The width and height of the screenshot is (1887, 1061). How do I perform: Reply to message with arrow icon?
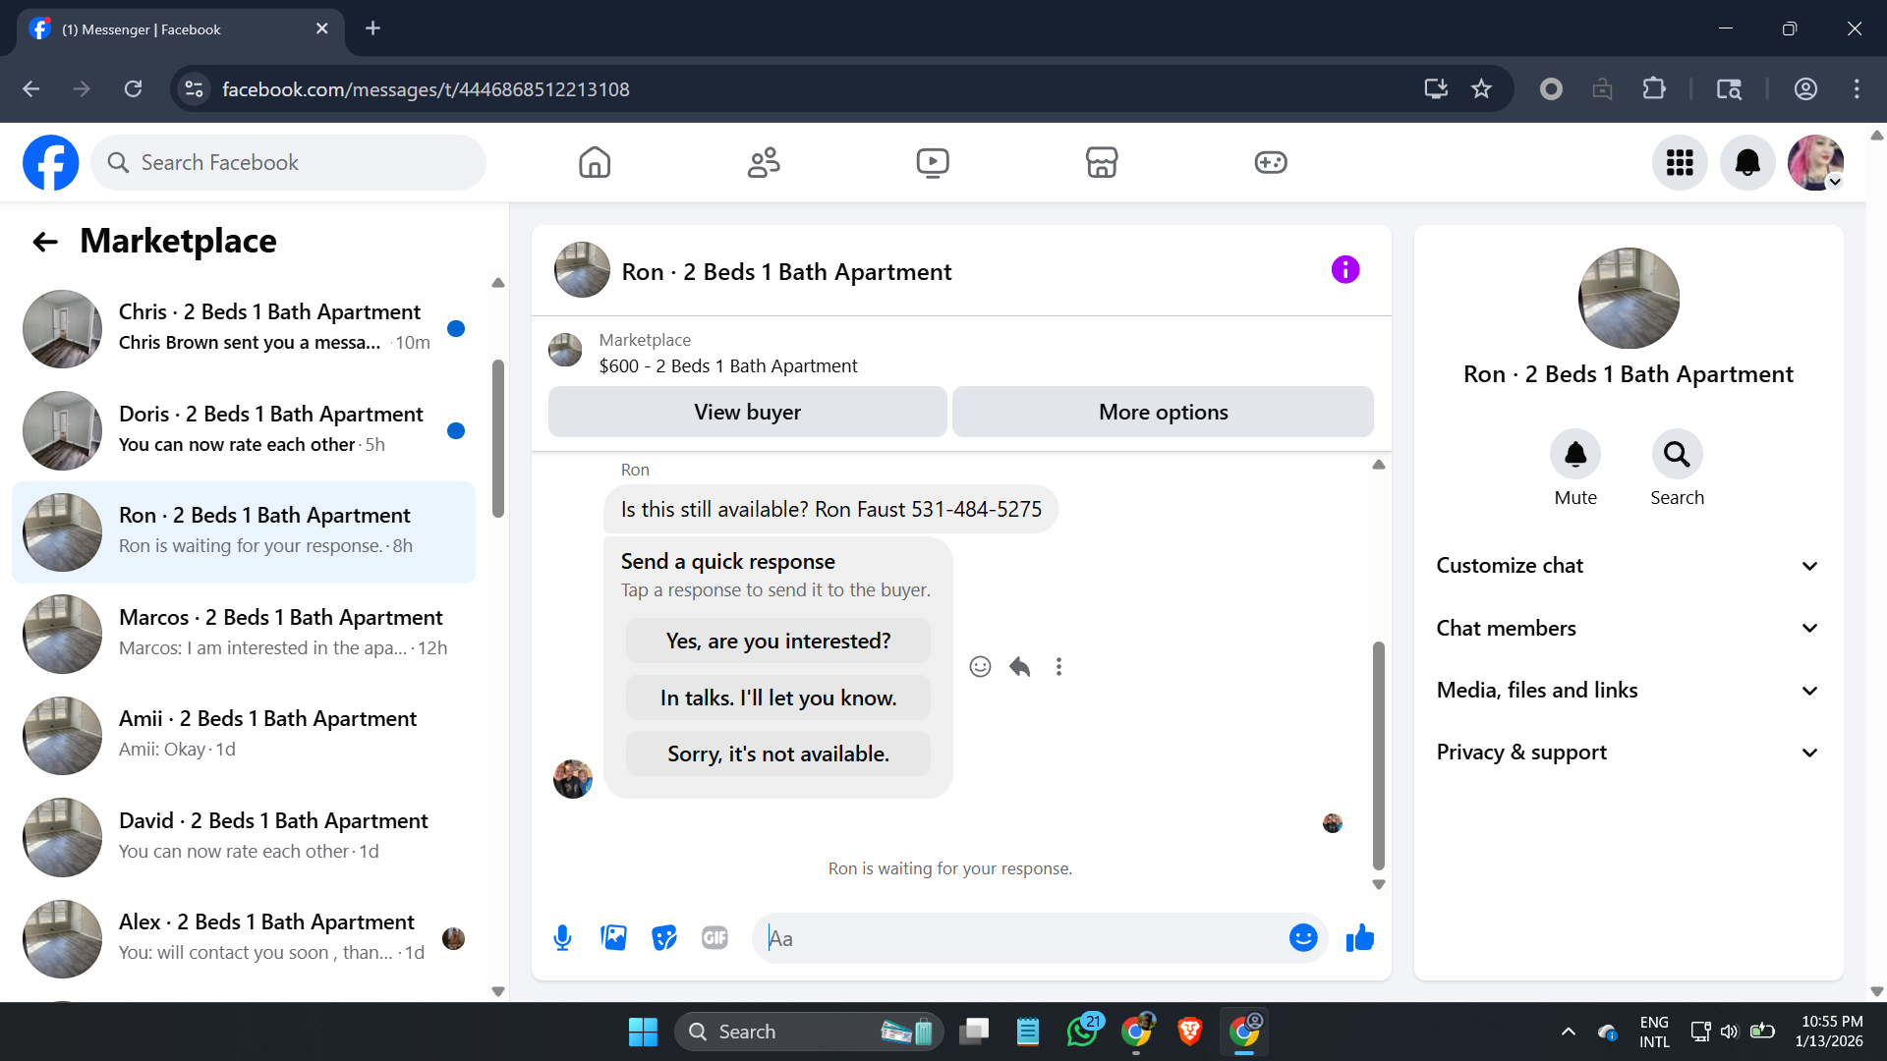[1019, 667]
